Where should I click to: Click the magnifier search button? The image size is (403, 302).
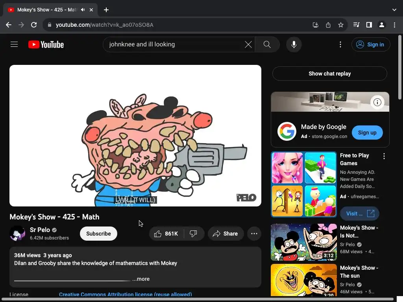pyautogui.click(x=267, y=44)
